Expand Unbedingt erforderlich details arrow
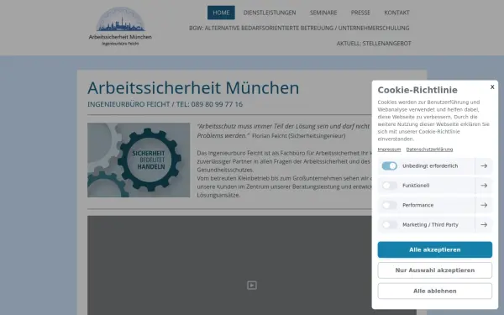Image resolution: width=504 pixels, height=315 pixels. tap(484, 165)
